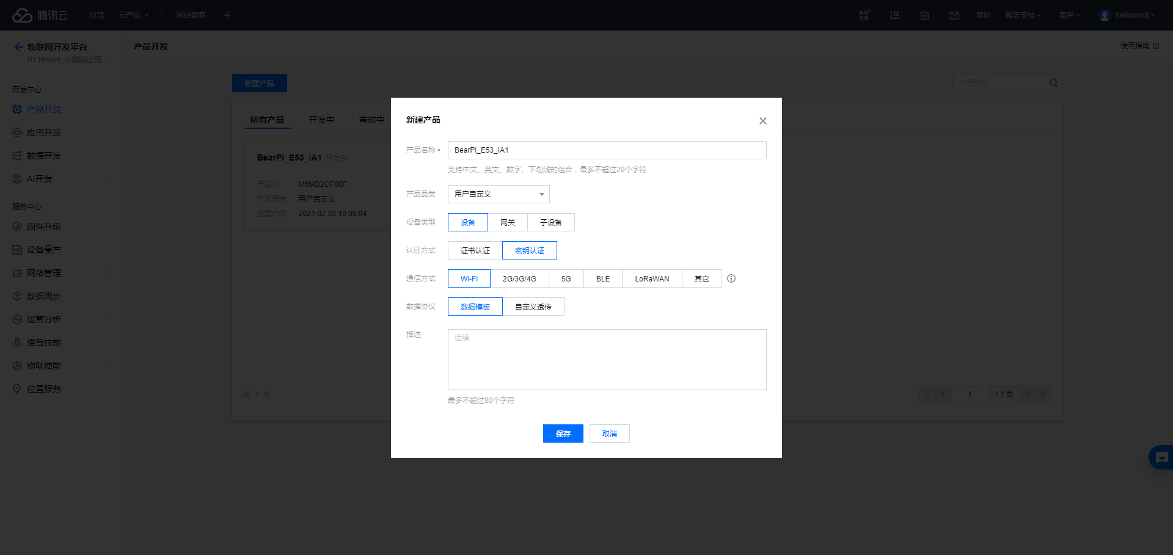Open 总览 in top navigation
The width and height of the screenshot is (1173, 555).
pos(97,15)
